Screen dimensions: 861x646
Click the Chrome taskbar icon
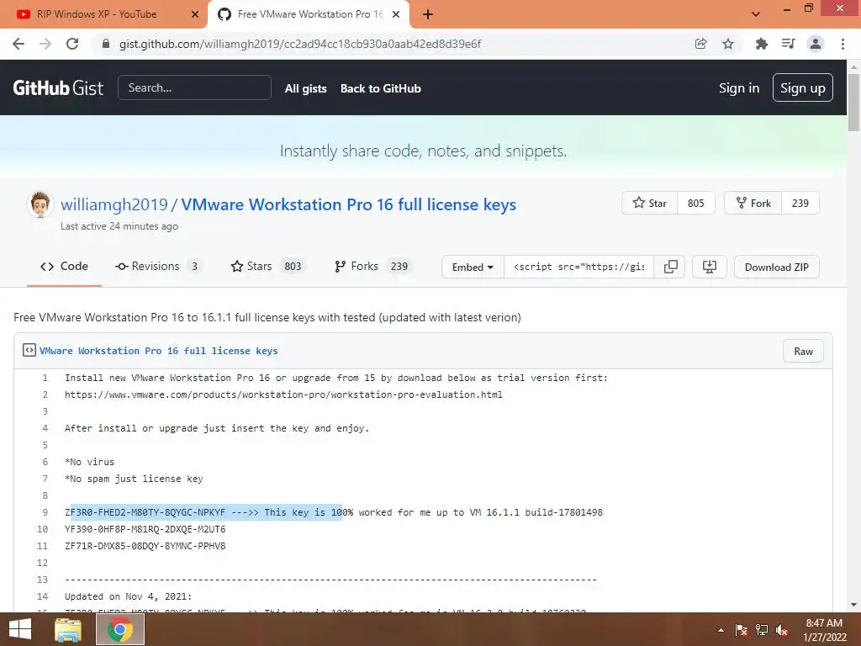pos(120,629)
